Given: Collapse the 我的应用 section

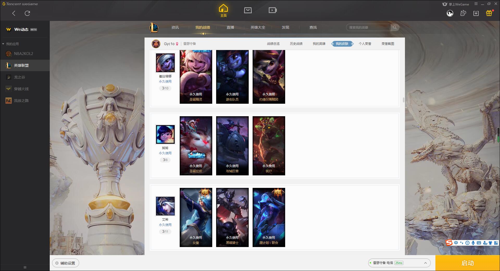Looking at the screenshot, I should tap(3, 44).
